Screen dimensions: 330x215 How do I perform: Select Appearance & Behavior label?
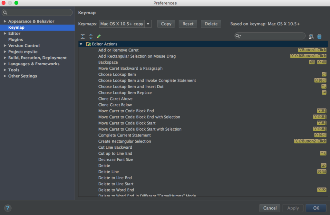(x=31, y=21)
